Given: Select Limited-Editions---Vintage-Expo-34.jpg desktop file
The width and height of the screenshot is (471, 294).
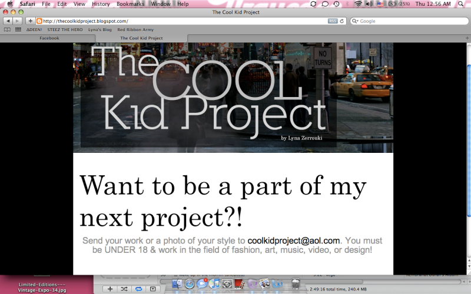Looking at the screenshot, I should (x=42, y=287).
